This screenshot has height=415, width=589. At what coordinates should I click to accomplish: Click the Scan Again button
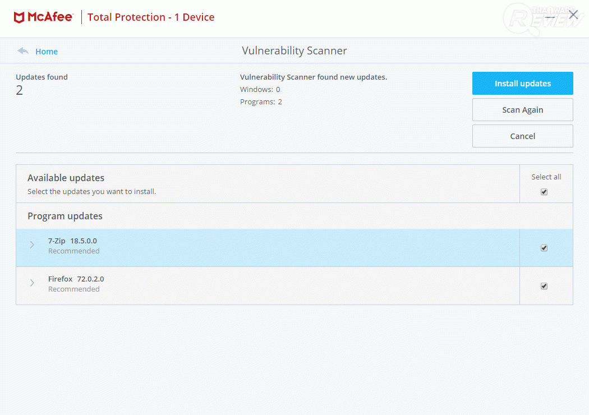[522, 110]
